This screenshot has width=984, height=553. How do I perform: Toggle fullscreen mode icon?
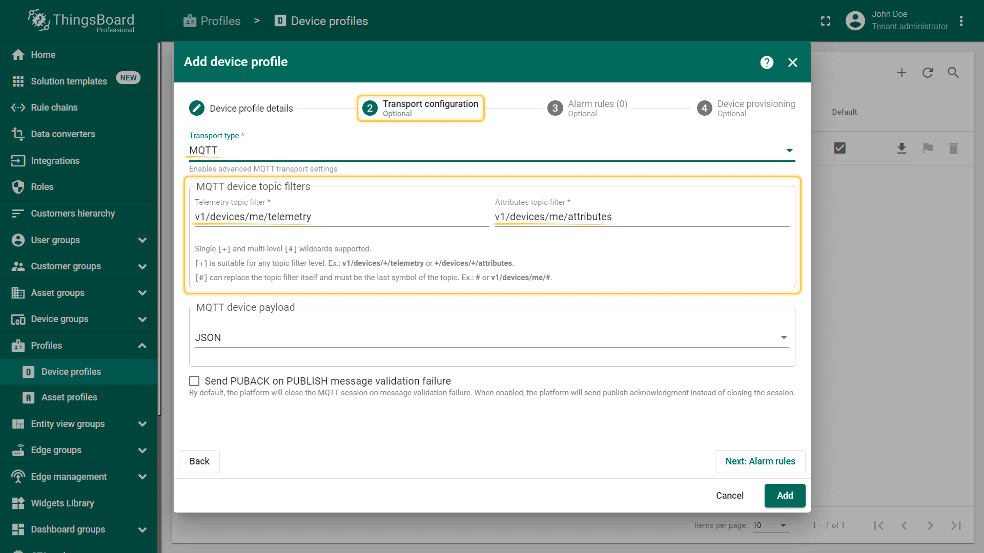(x=826, y=21)
